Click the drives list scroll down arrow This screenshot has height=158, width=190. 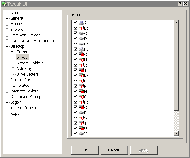pos(176,133)
